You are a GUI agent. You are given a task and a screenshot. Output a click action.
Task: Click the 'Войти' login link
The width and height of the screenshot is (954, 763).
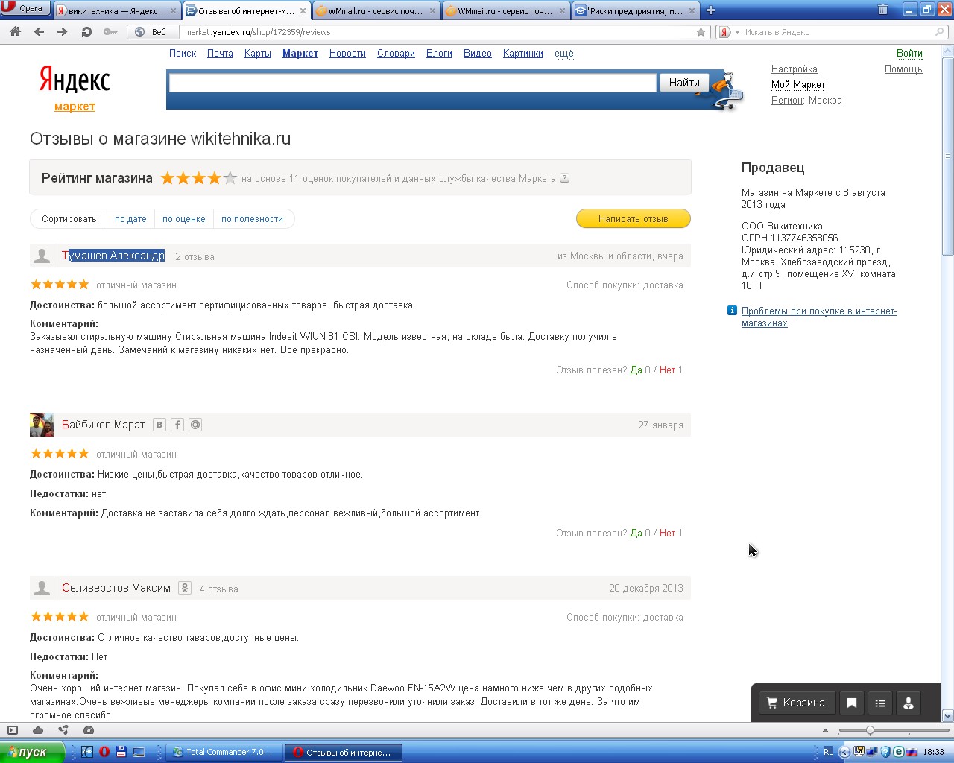click(x=909, y=54)
